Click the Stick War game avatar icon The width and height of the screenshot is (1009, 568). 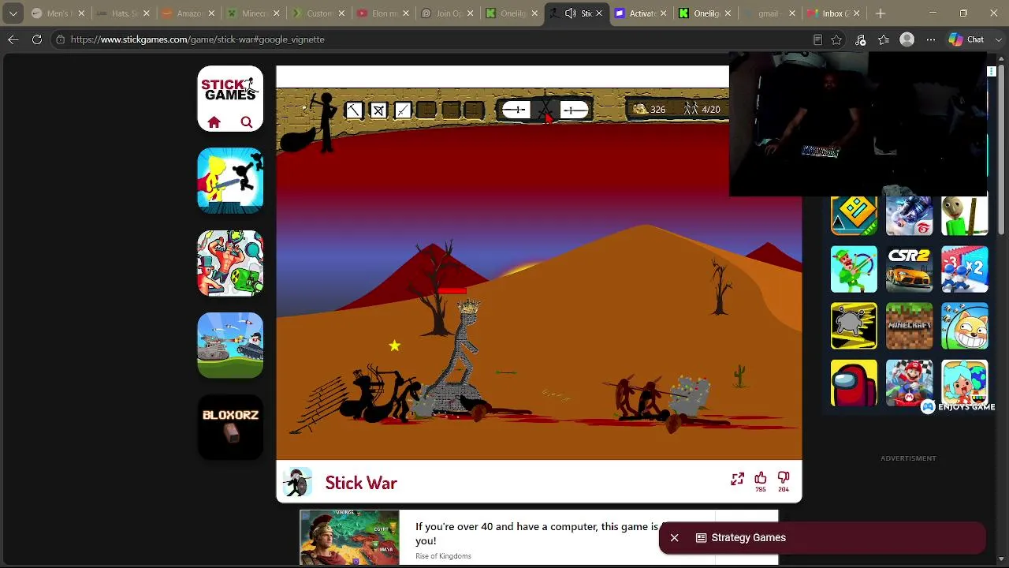click(x=298, y=483)
